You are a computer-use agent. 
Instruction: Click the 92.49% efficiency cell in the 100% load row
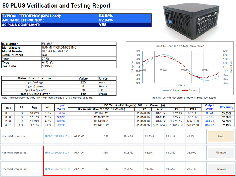[226, 125]
